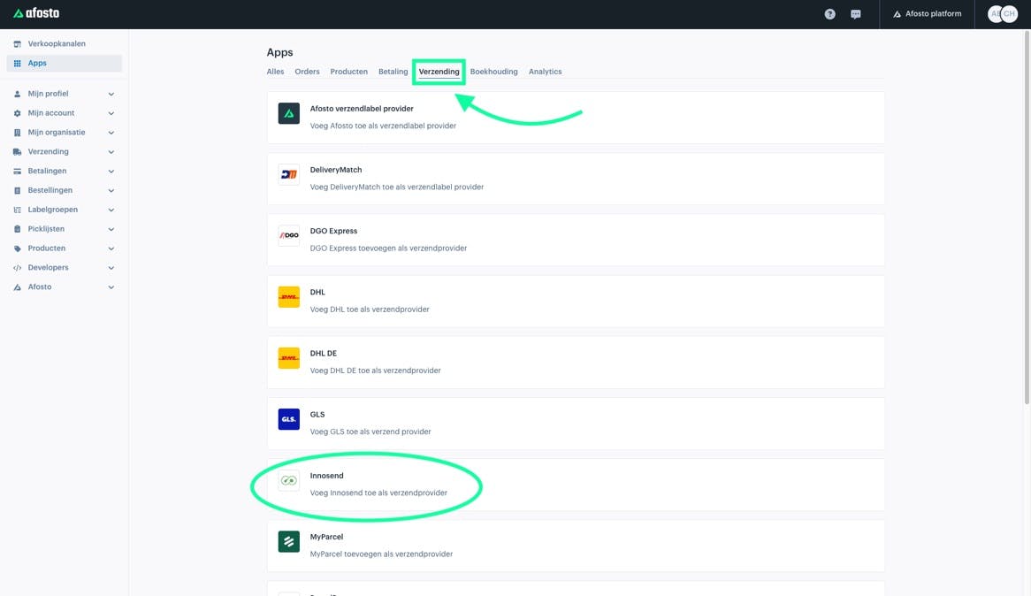Expand the Afosto chevron in sidebar
The image size is (1031, 596).
[x=111, y=287]
